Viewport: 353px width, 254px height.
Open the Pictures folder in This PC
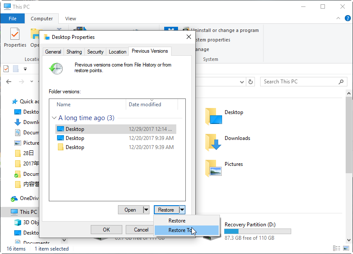tap(224, 168)
